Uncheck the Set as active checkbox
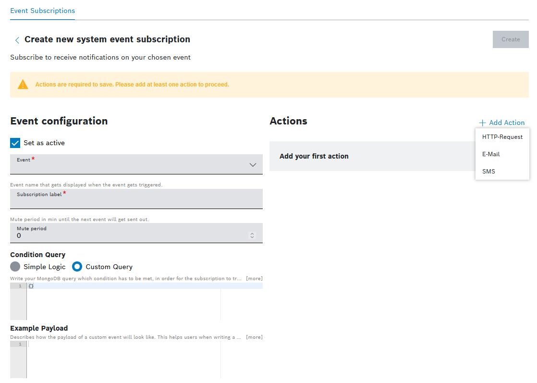 [15, 143]
